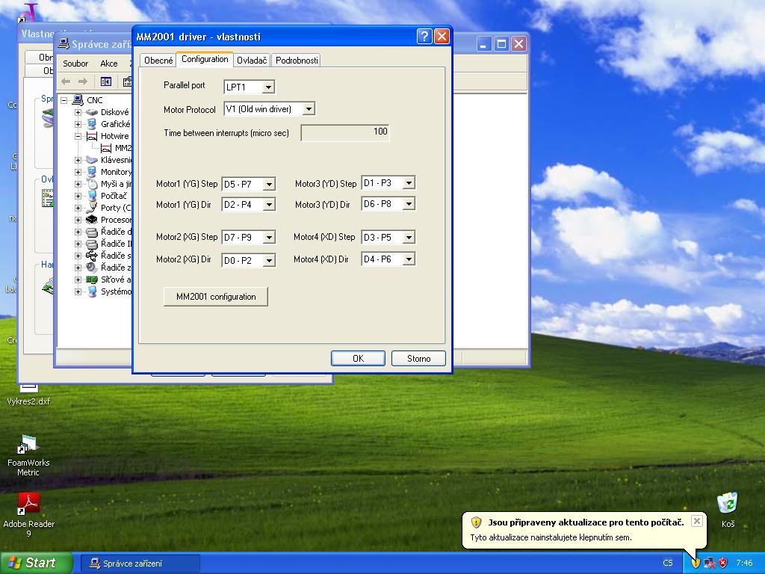Viewport: 765px width, 574px height.
Task: Click the back arrow in Device Manager toolbar
Action: (66, 81)
